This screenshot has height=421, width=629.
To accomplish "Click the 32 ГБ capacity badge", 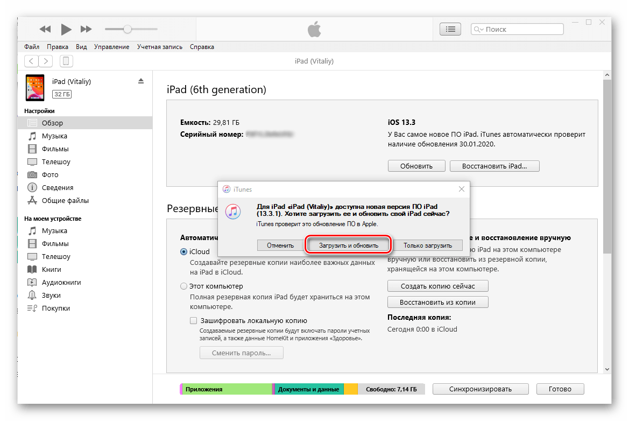I will tap(62, 94).
